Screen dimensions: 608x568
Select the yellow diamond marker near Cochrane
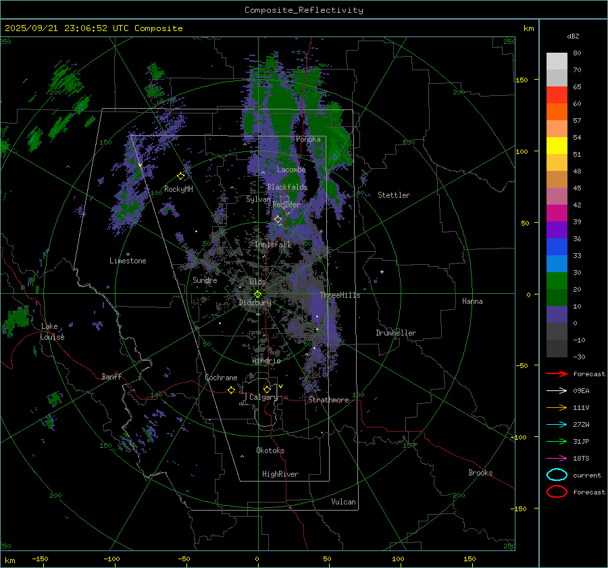(231, 390)
